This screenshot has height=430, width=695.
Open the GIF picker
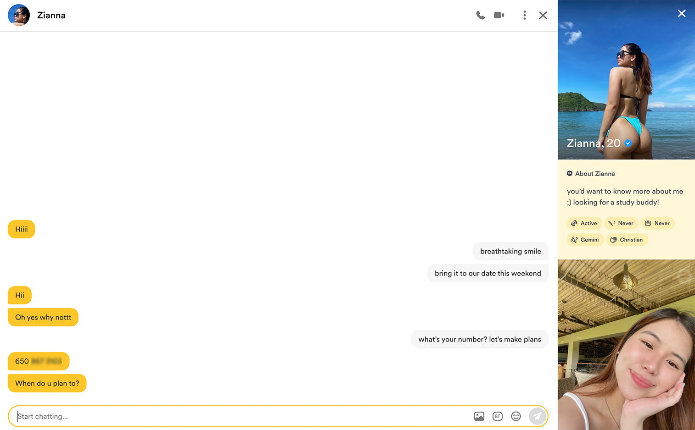[497, 416]
